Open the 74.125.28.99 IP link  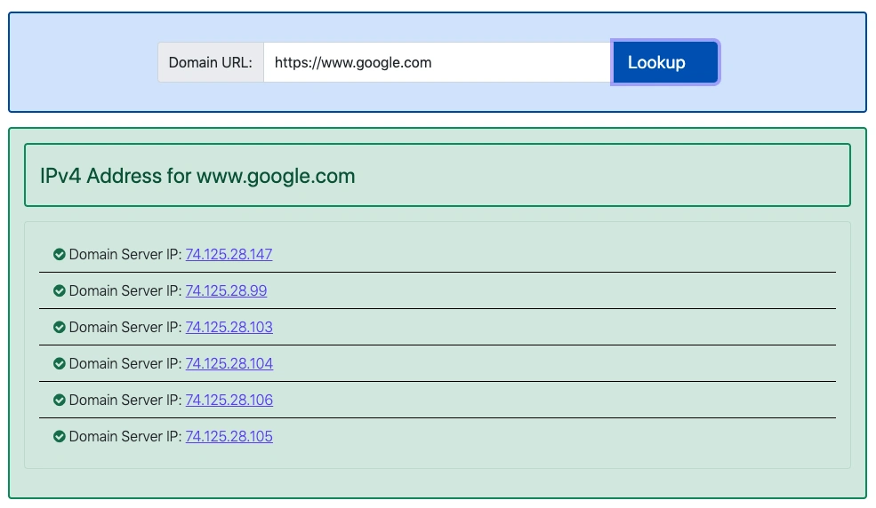226,291
